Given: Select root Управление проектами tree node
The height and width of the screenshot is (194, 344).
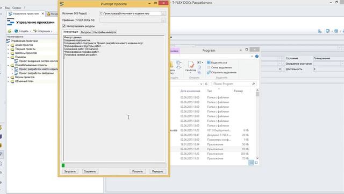Looking at the screenshot, I should 24,41.
